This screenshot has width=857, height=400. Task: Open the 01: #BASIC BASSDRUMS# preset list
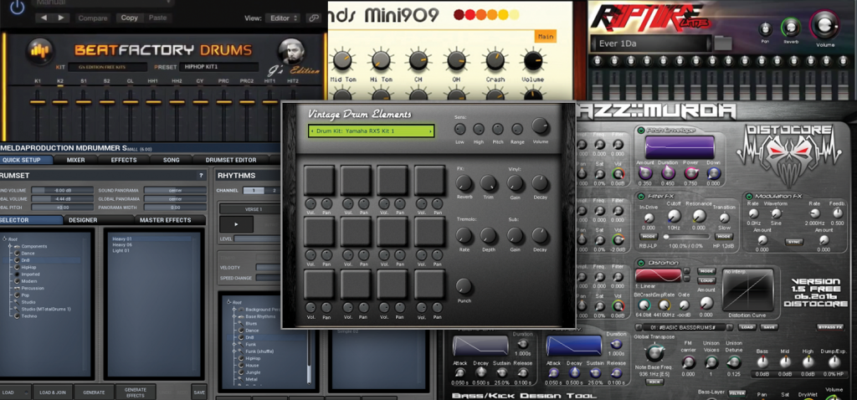pos(683,327)
